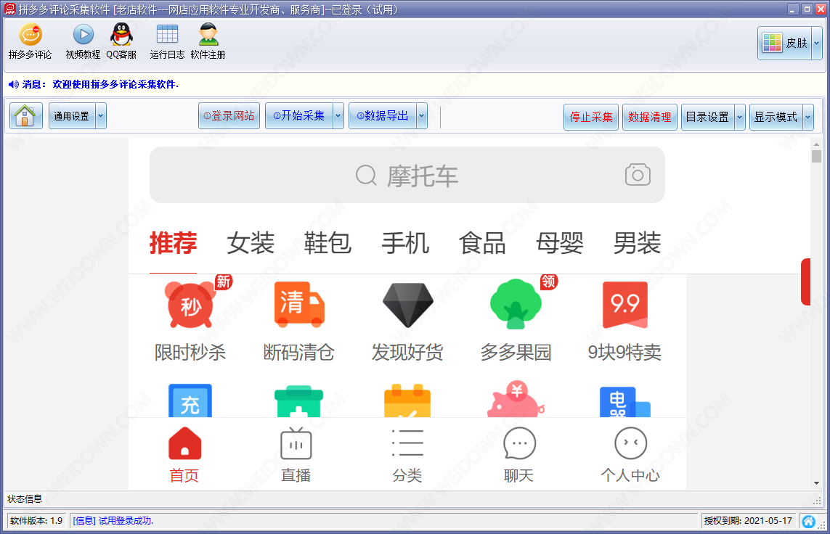Open 限时秒杀 alarm clock icon

190,305
